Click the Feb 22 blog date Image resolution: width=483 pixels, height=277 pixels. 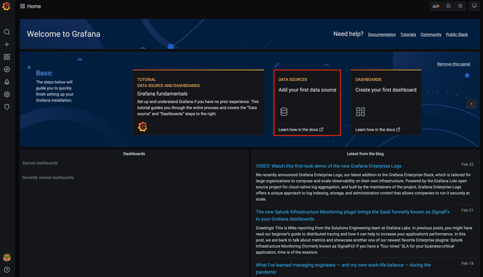(467, 164)
